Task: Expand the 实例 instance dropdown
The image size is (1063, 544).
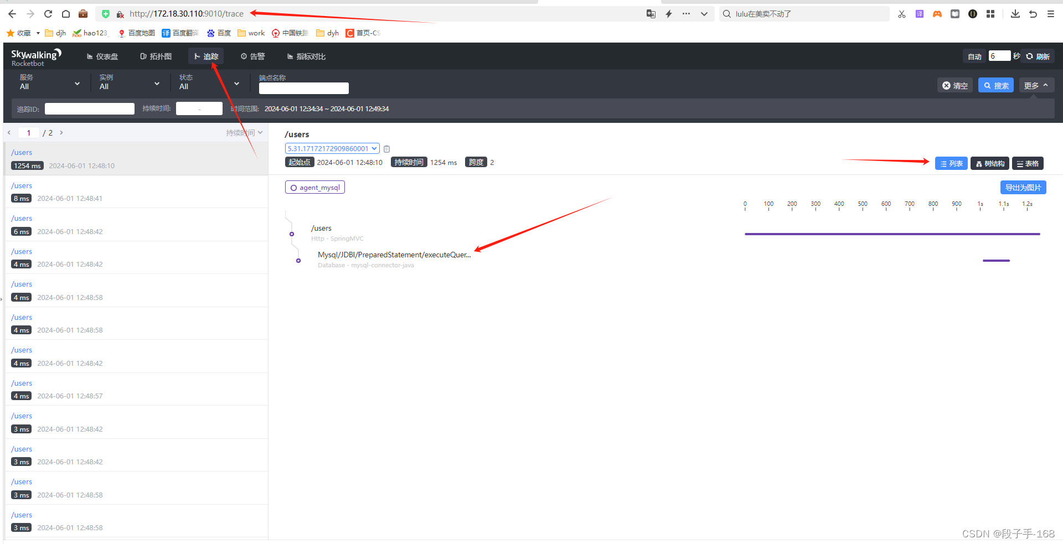Action: pos(130,82)
